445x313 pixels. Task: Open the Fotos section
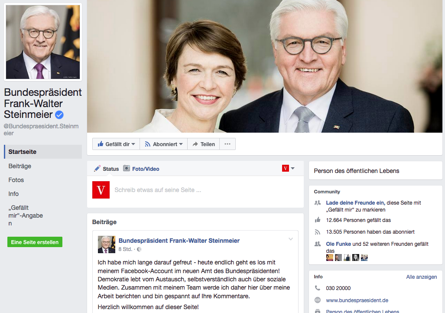[x=16, y=180]
